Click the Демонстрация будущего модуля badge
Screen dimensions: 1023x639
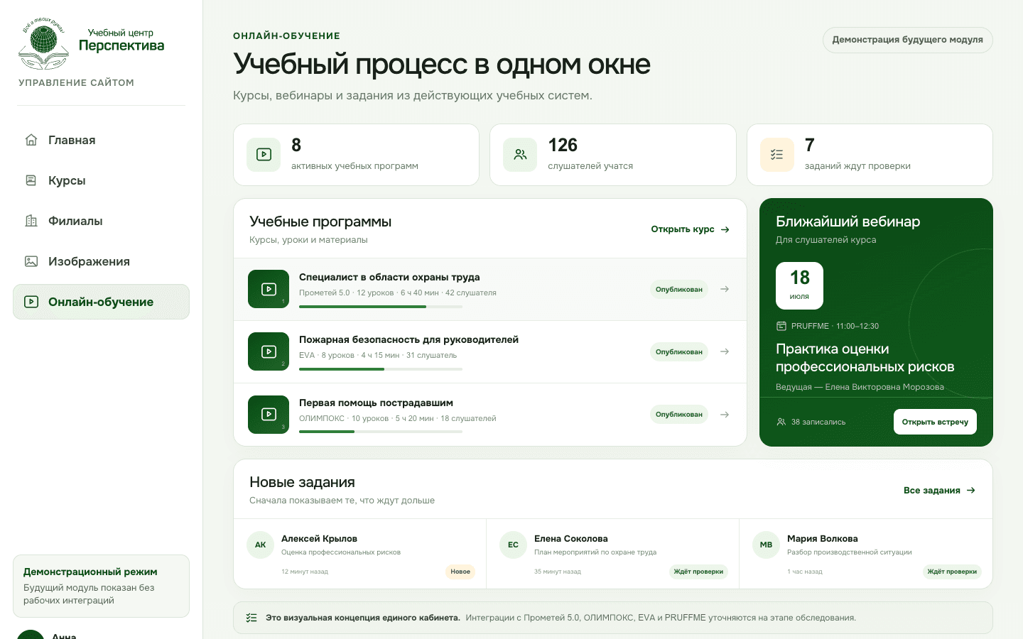[907, 40]
